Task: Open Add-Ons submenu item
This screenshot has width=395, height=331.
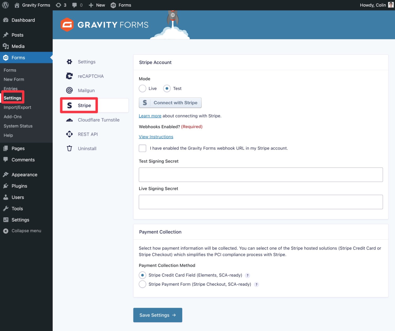Action: coord(13,117)
